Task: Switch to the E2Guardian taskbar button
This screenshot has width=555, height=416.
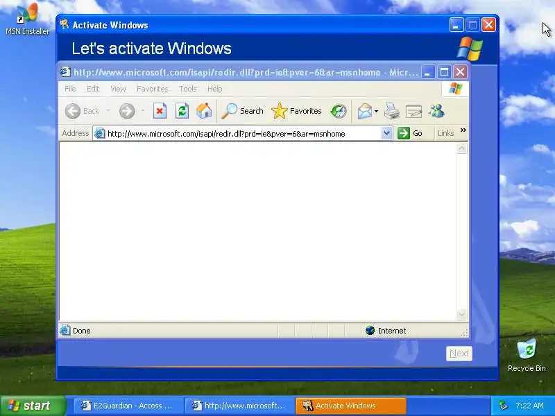Action: (128, 406)
